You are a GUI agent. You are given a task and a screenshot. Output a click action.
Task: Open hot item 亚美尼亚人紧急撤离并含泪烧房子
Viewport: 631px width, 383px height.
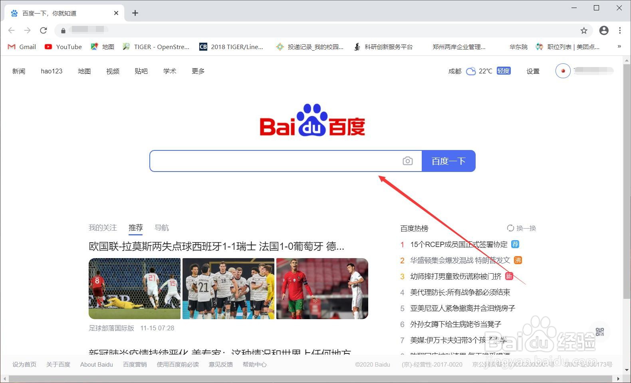coord(462,308)
